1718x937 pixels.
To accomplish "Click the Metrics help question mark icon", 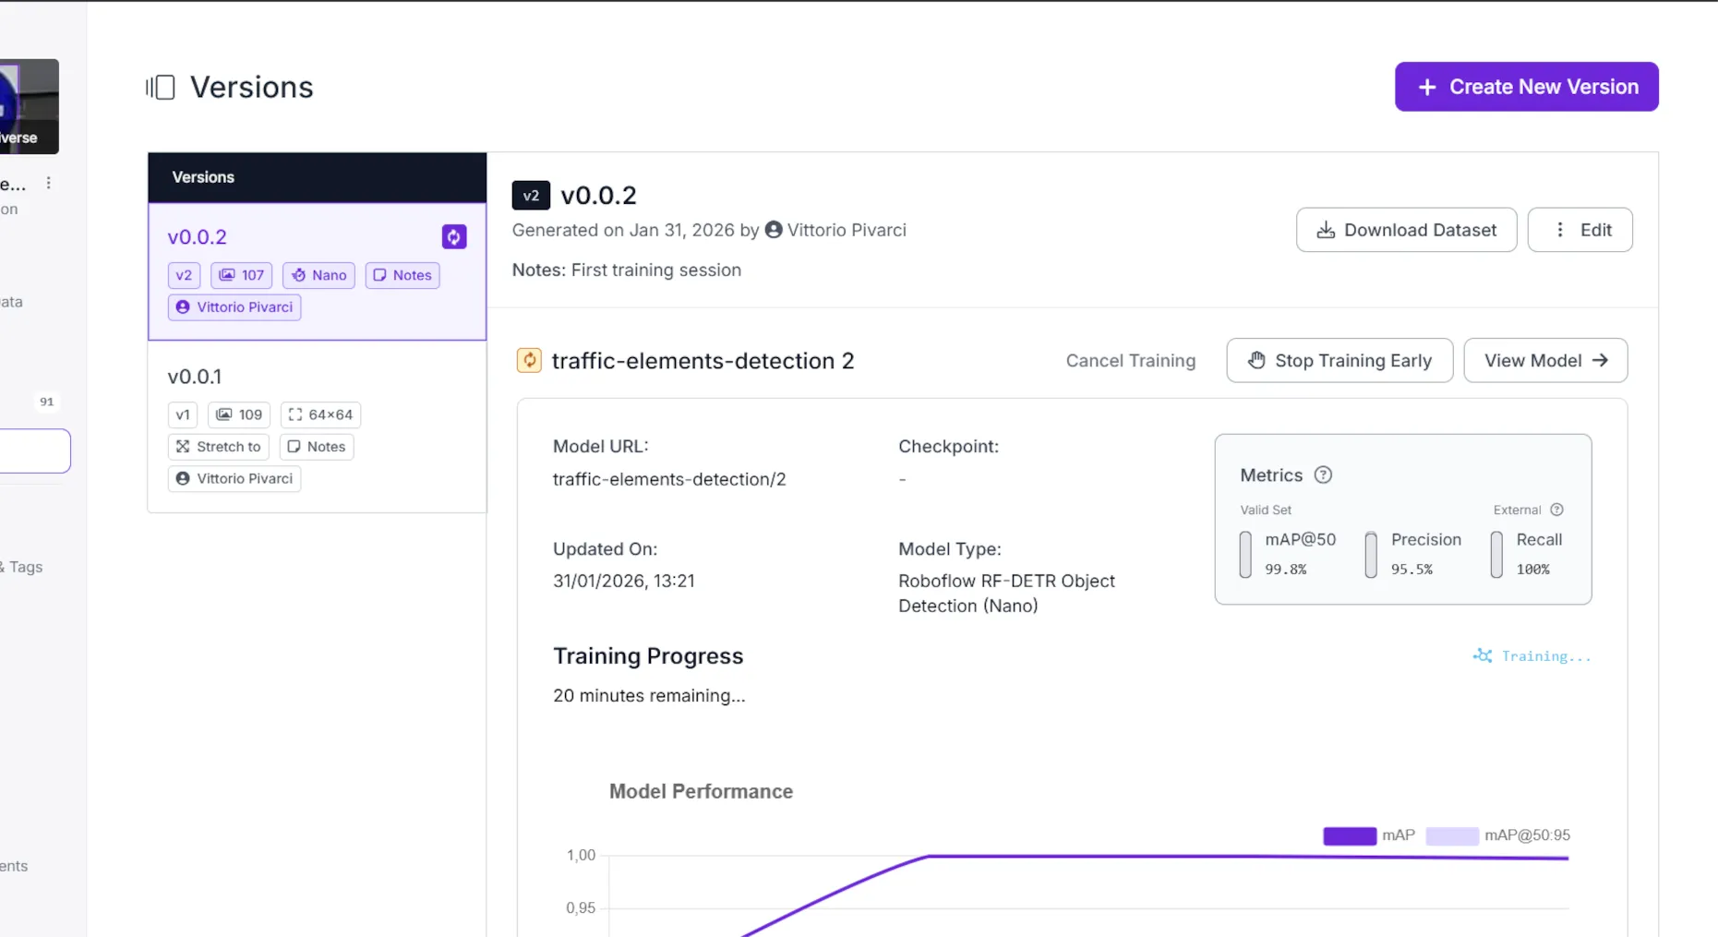I will [1323, 475].
